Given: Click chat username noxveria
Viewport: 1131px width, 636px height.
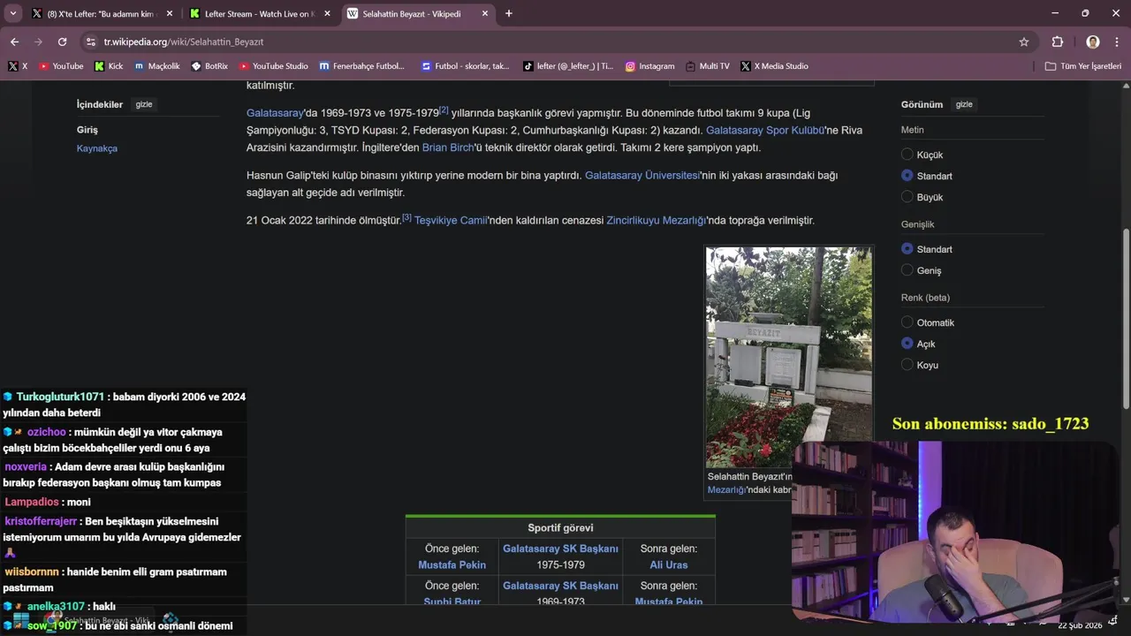Looking at the screenshot, I should 26,466.
